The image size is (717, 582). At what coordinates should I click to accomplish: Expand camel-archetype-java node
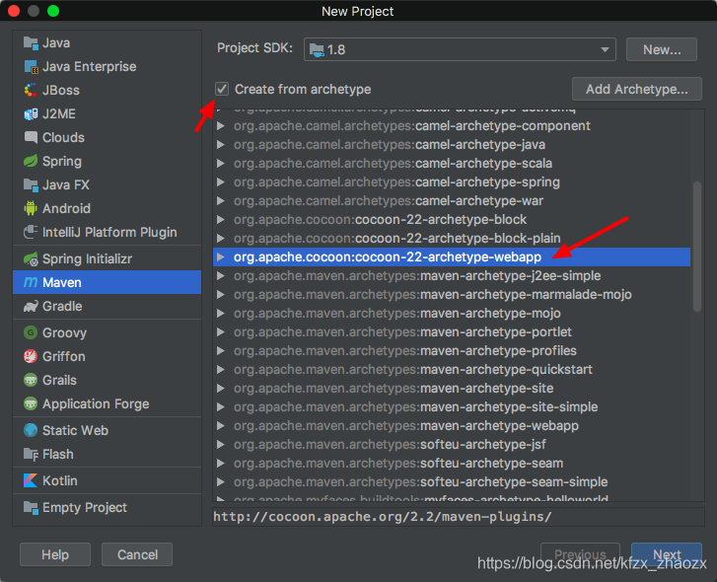pos(221,144)
